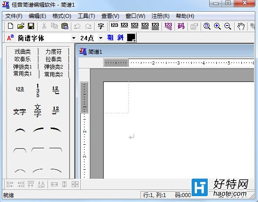The image size is (258, 202).
Task: Switch to the 弹拔类1 symbol tab
Action: pos(22,67)
